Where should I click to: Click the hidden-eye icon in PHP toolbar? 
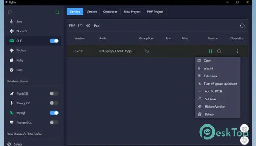point(89,26)
